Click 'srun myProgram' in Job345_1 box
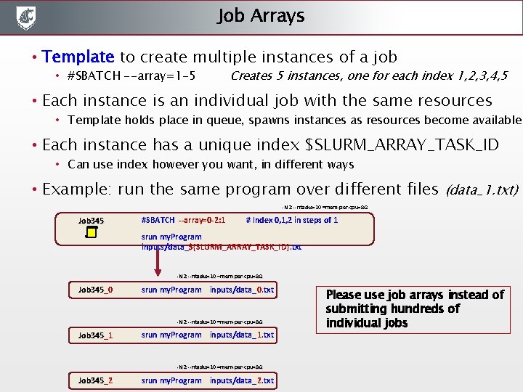 171,335
